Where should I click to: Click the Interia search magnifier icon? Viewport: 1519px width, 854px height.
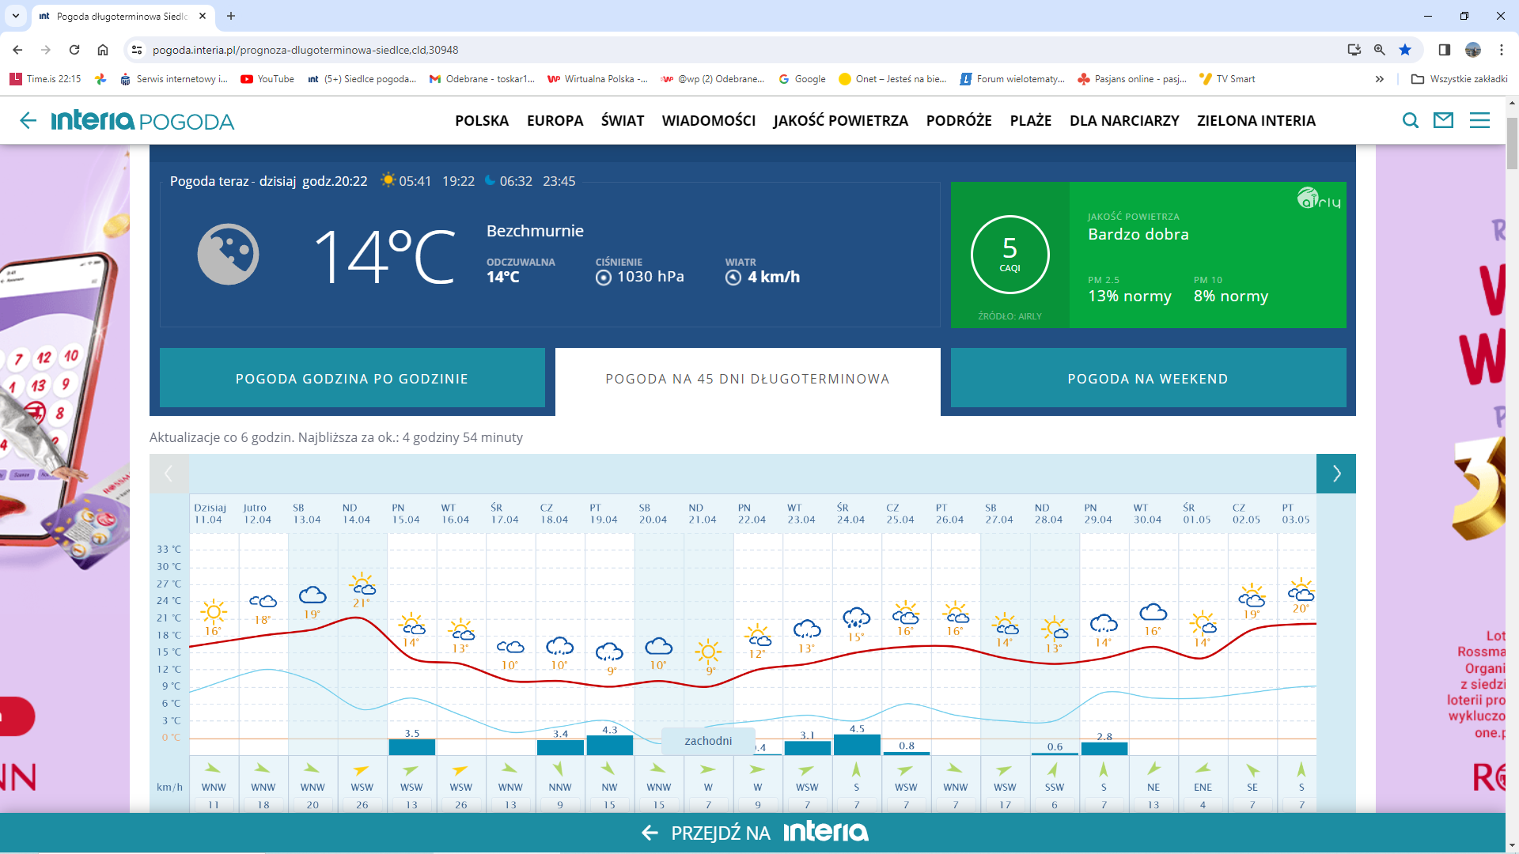tap(1410, 120)
